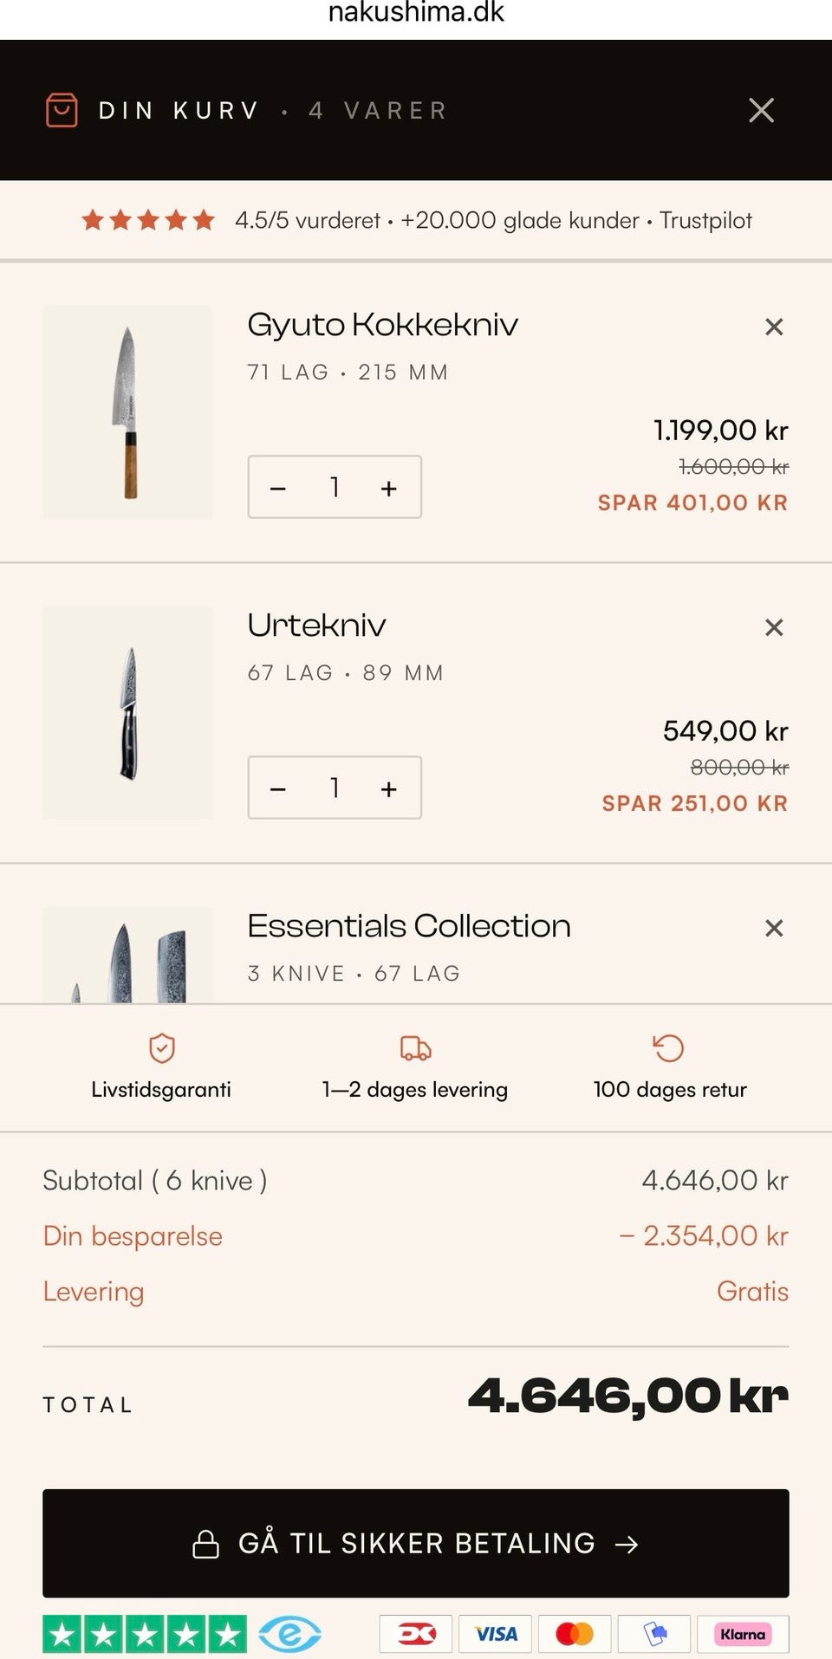Click the shopping bag icon in header
832x1659 pixels.
[x=62, y=110]
